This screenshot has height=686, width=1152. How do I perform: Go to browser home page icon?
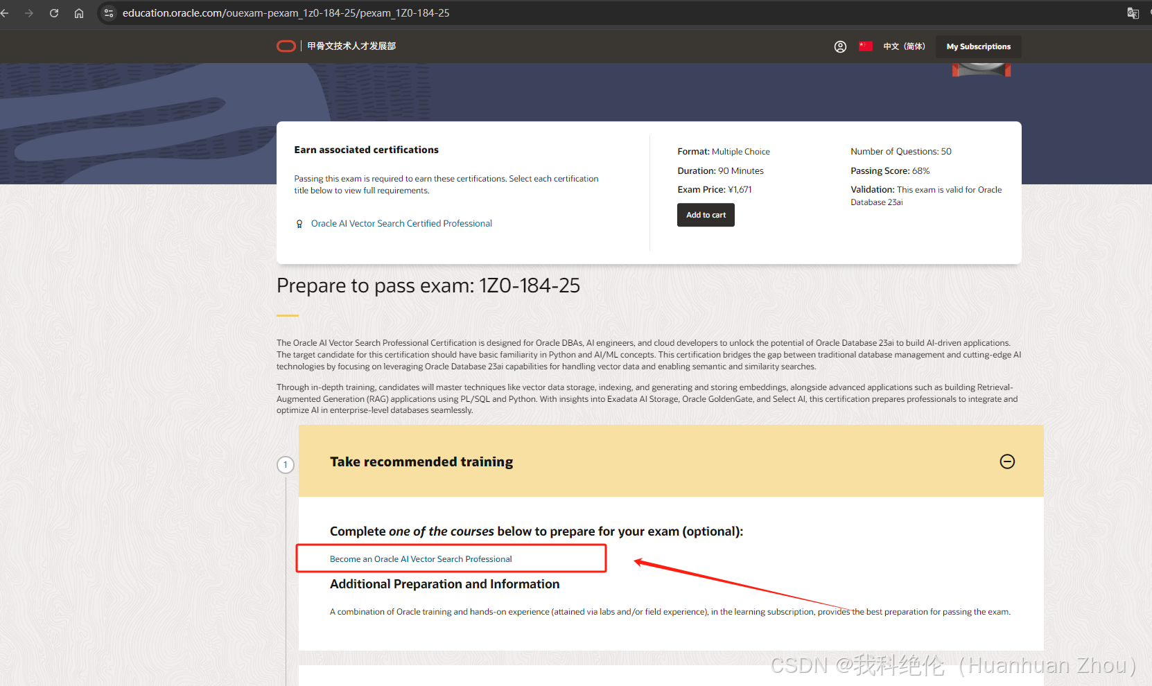pyautogui.click(x=79, y=13)
